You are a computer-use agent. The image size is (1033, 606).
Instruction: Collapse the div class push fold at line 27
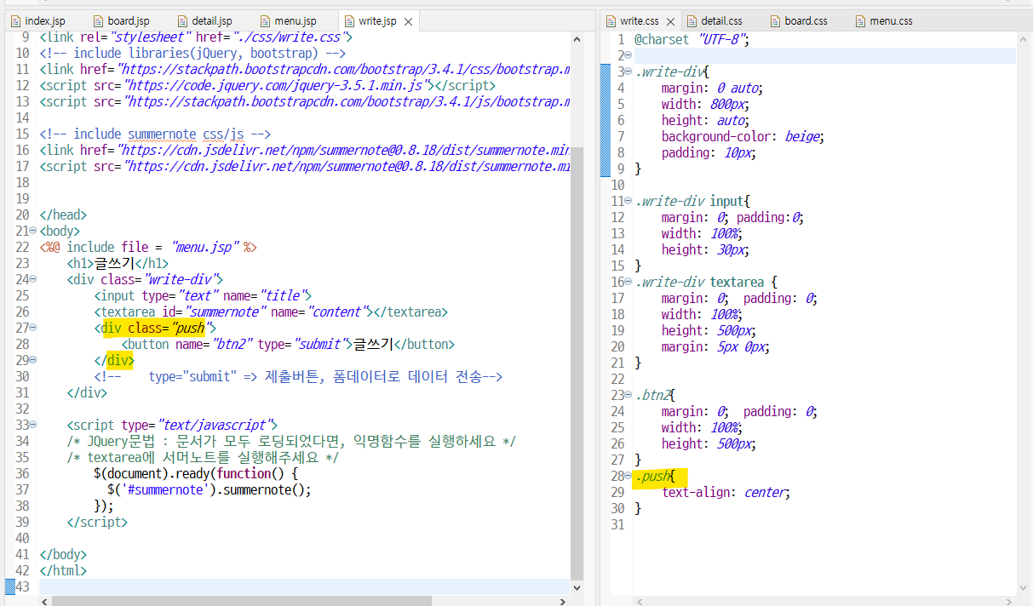tap(33, 328)
